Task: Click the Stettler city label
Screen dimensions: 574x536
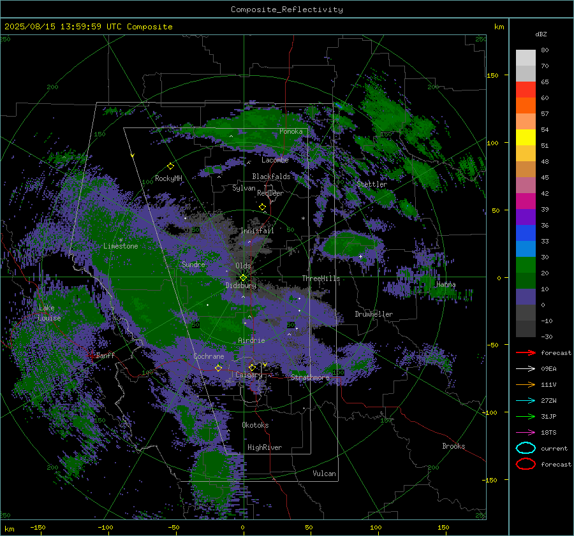Action: pyautogui.click(x=372, y=184)
